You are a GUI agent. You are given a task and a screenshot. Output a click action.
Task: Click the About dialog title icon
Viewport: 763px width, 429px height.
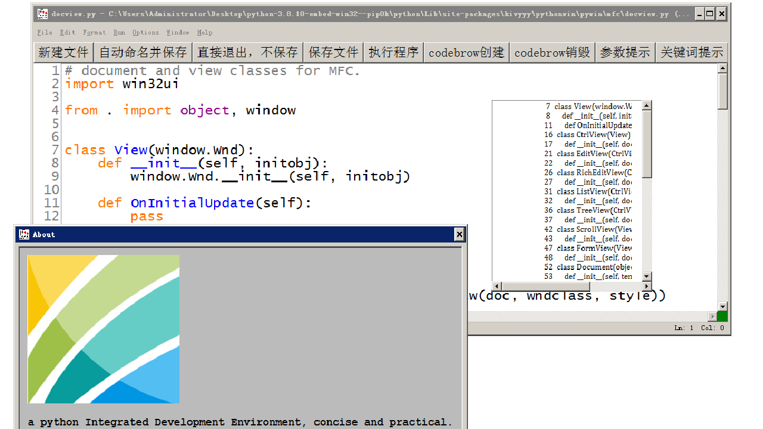pos(24,235)
